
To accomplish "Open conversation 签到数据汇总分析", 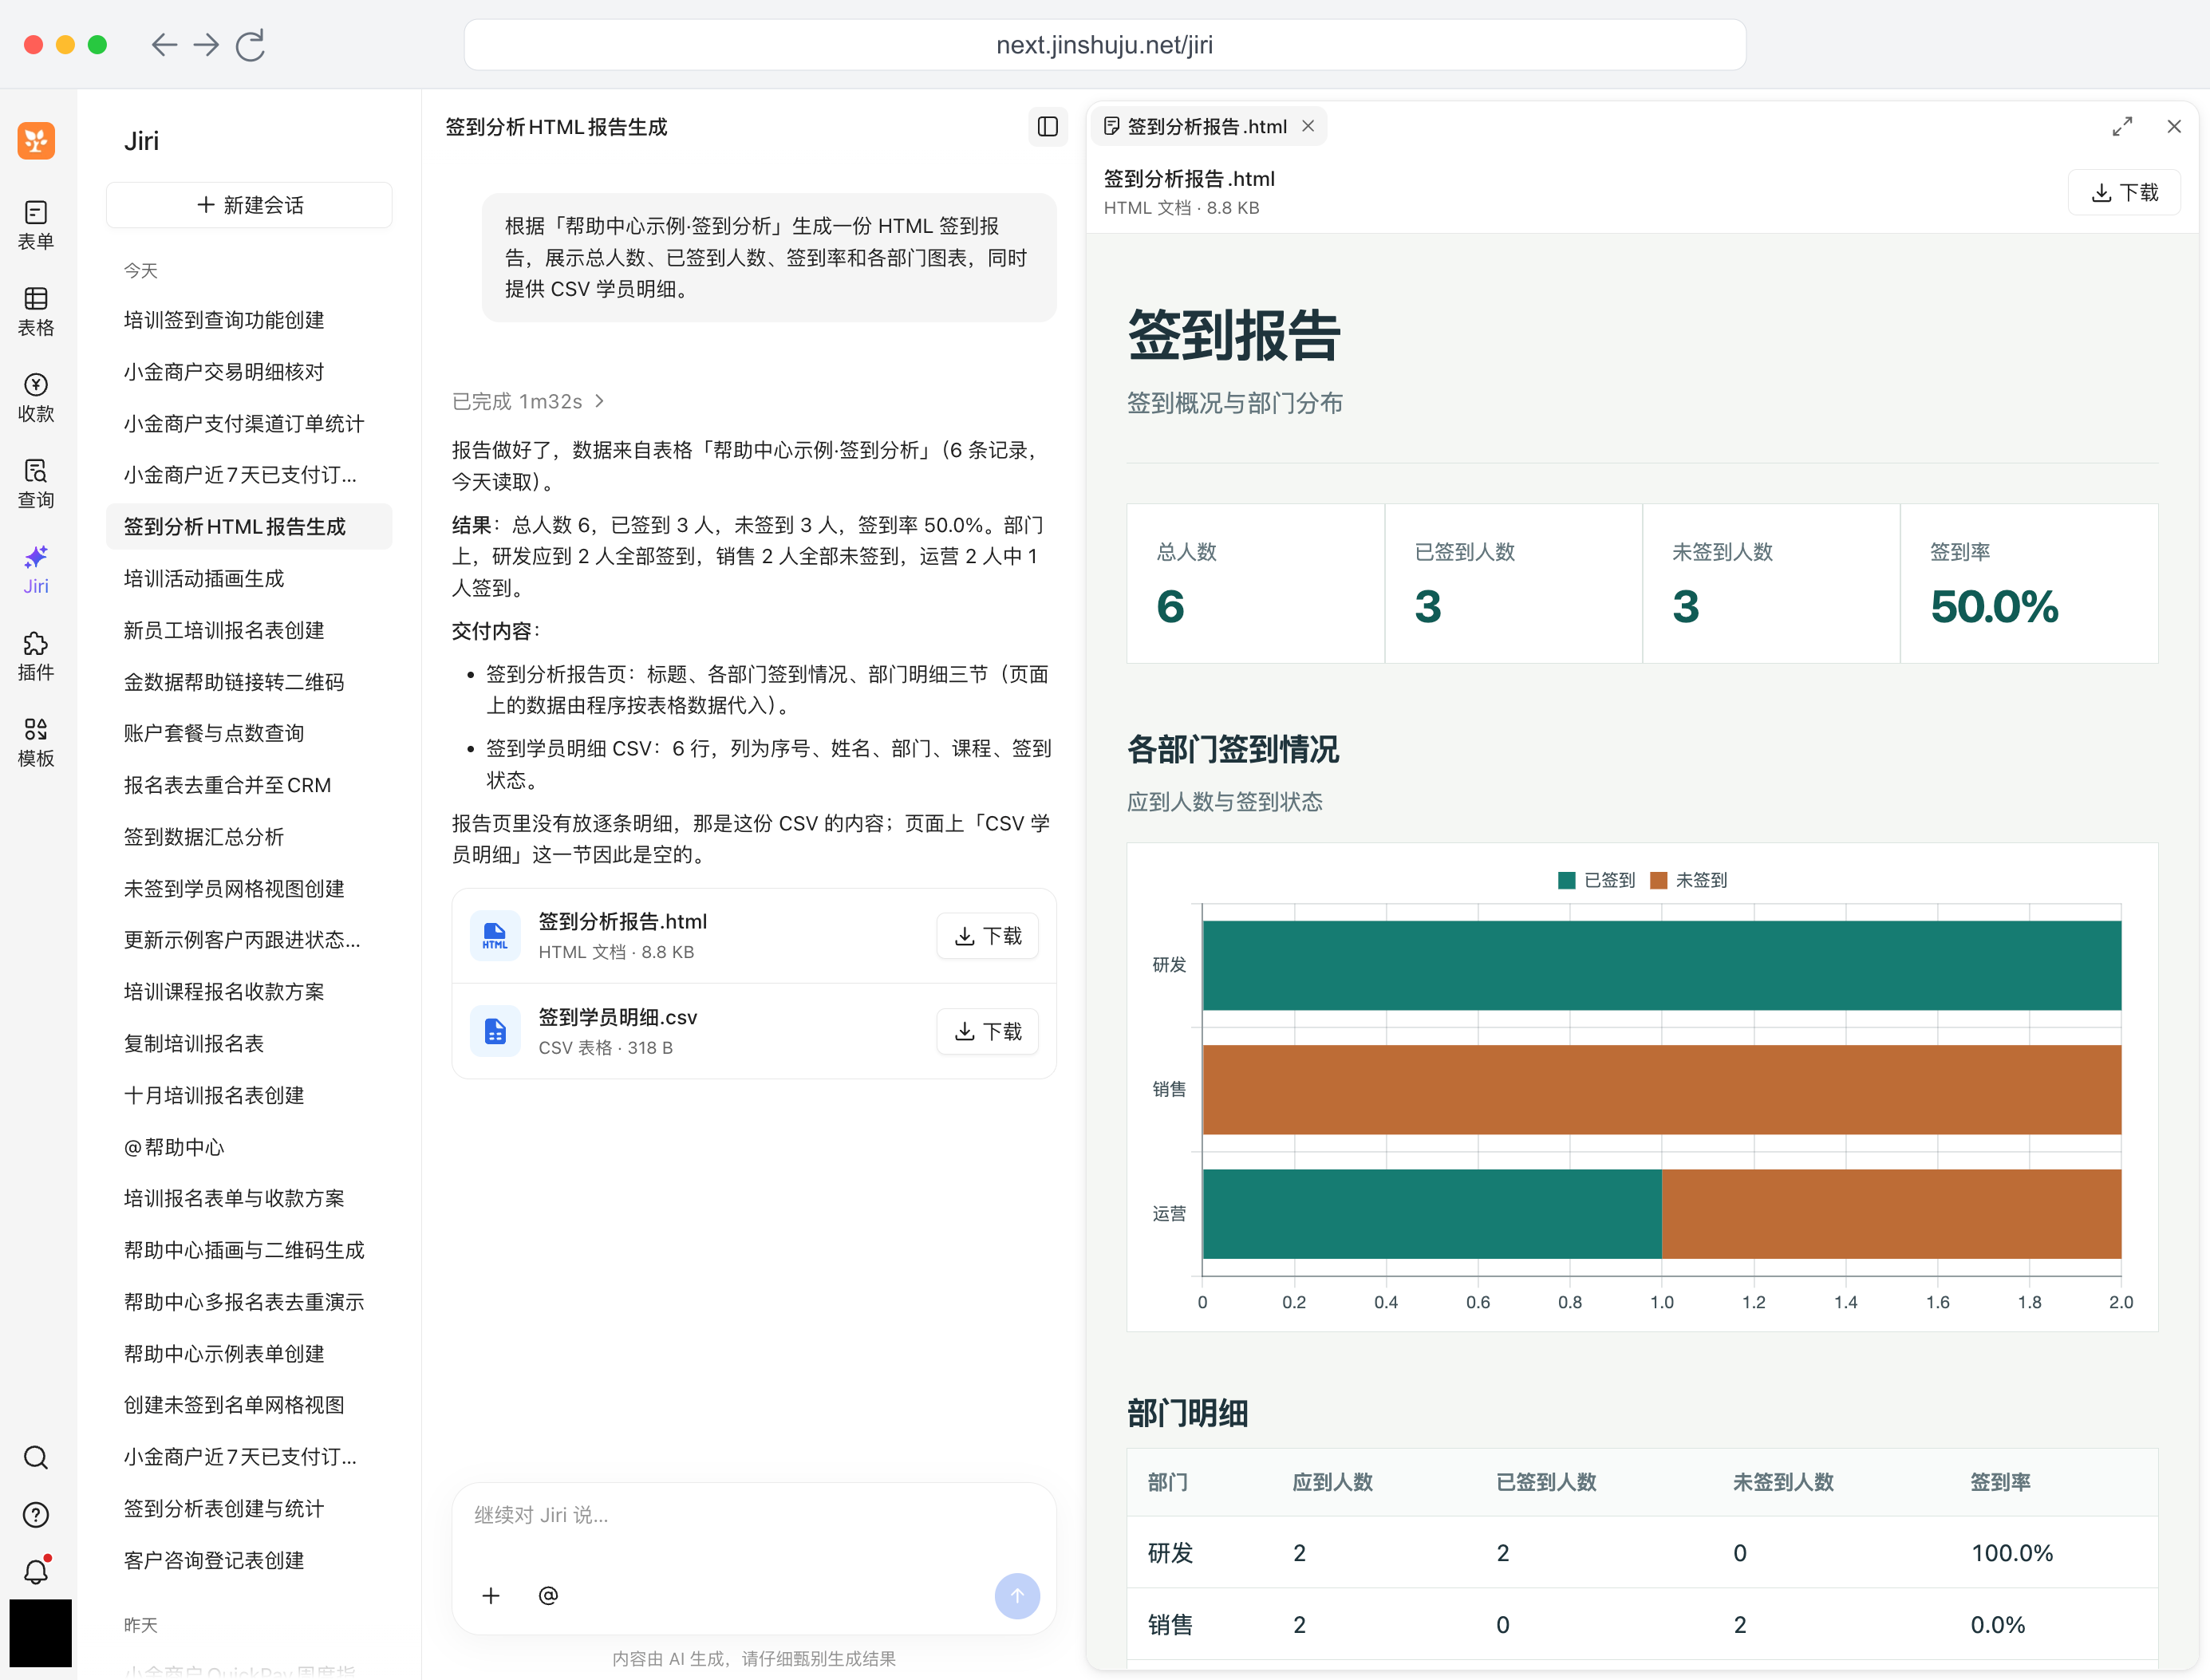I will (249, 837).
